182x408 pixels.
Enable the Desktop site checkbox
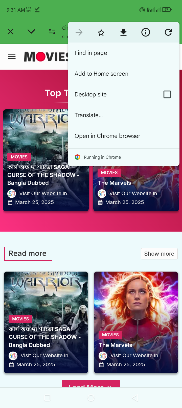(167, 94)
